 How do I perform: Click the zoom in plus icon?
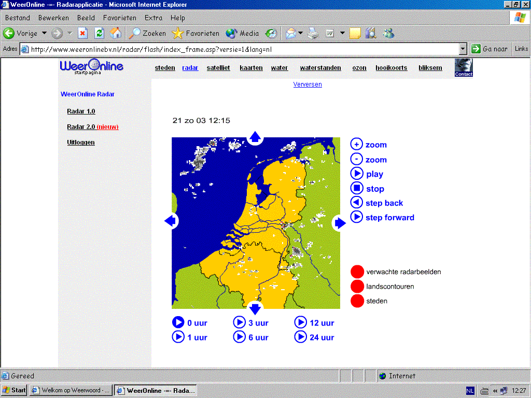pos(356,144)
